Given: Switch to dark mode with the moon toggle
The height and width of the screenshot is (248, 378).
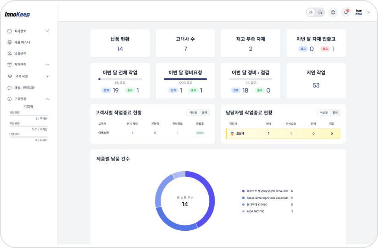Looking at the screenshot, I should click(320, 12).
